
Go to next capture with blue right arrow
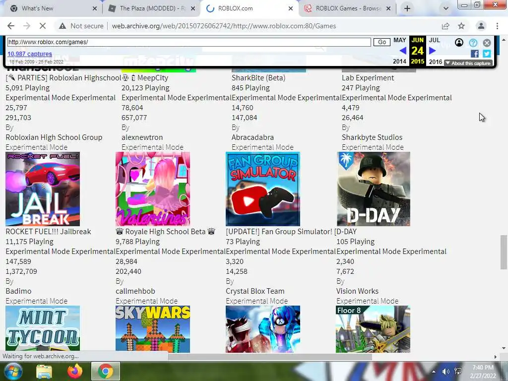coord(432,51)
